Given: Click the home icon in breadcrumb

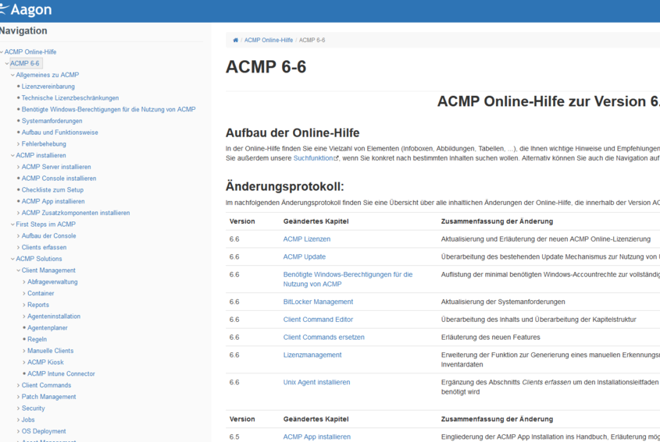Looking at the screenshot, I should (x=235, y=41).
